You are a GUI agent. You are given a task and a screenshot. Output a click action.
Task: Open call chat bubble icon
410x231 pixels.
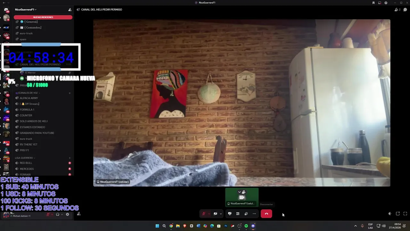405,10
